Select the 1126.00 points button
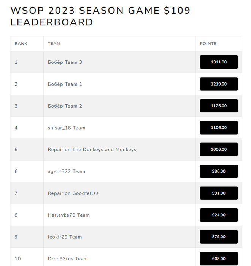This screenshot has height=266, width=251. [x=219, y=106]
